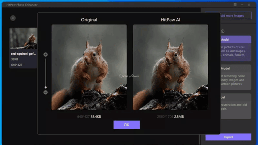Zoom out using the minus icon
The image size is (258, 145).
[46, 93]
